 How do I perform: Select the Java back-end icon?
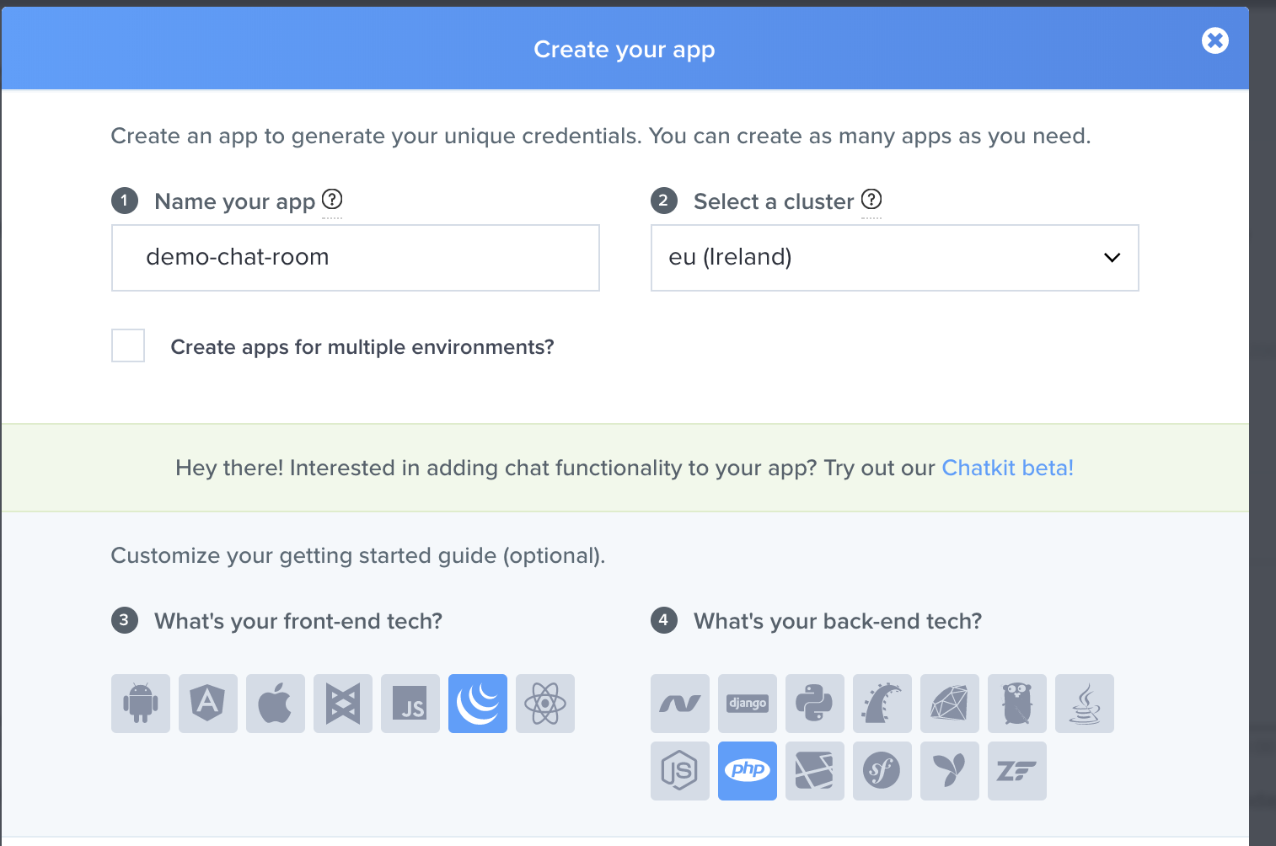1085,704
